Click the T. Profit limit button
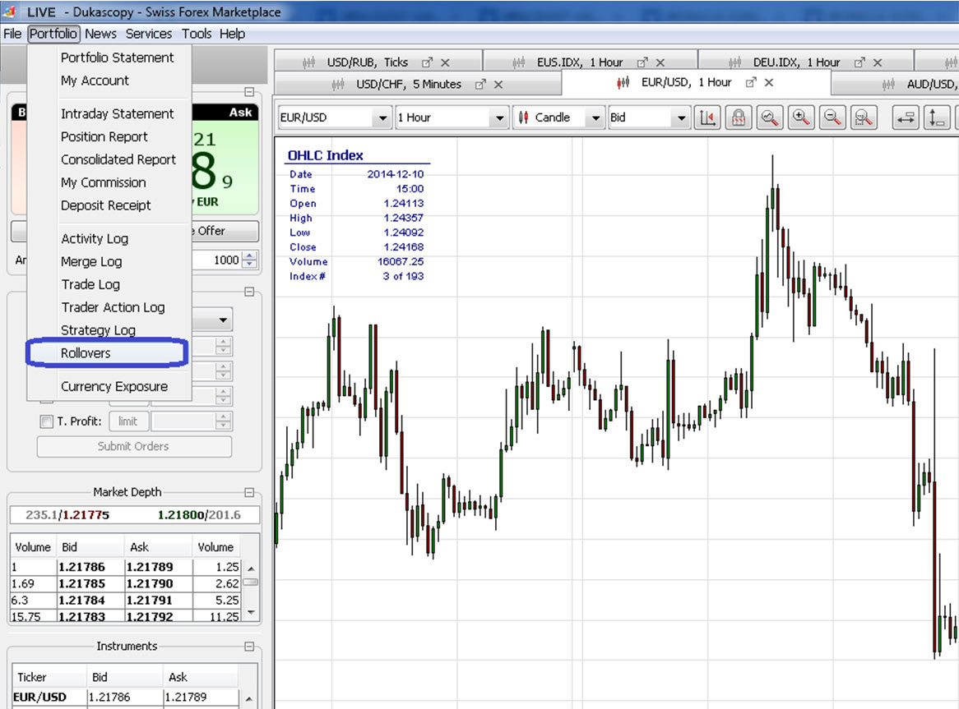The width and height of the screenshot is (959, 709). pos(128,421)
